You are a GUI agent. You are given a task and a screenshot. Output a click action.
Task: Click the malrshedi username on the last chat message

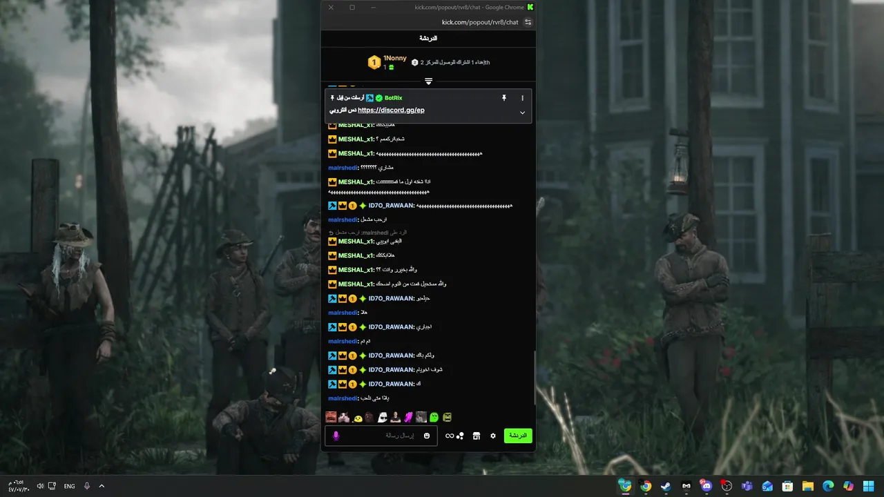tap(343, 398)
